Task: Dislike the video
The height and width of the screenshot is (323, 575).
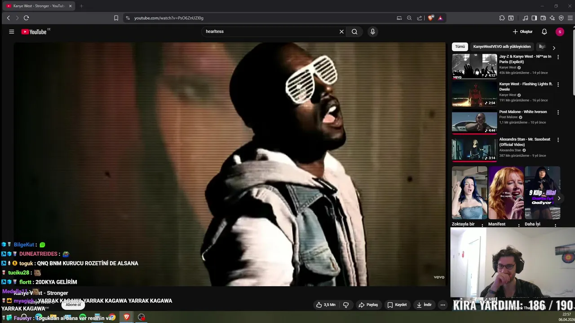Action: pyautogui.click(x=346, y=305)
